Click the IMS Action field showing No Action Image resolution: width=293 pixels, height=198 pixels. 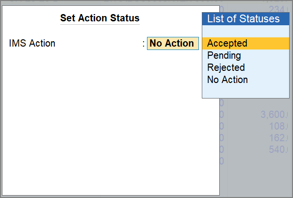[173, 43]
